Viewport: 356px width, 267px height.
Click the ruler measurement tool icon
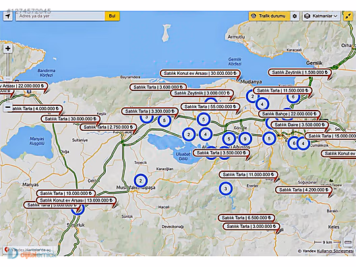click(348, 243)
